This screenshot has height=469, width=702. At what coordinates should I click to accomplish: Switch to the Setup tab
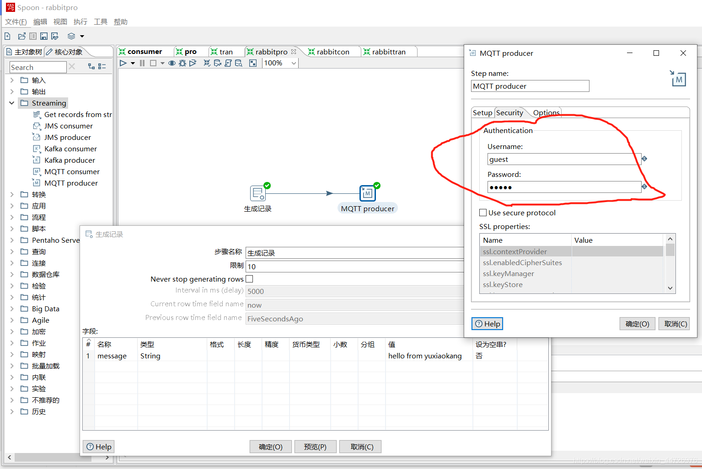(482, 112)
